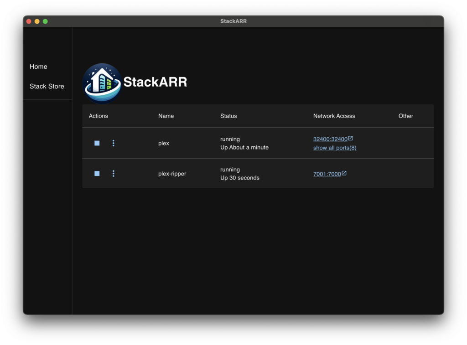Open the 32400:32400 port link

330,139
